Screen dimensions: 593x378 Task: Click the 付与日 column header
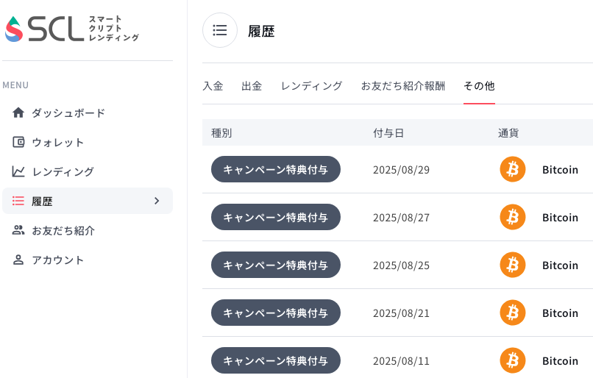(x=388, y=133)
